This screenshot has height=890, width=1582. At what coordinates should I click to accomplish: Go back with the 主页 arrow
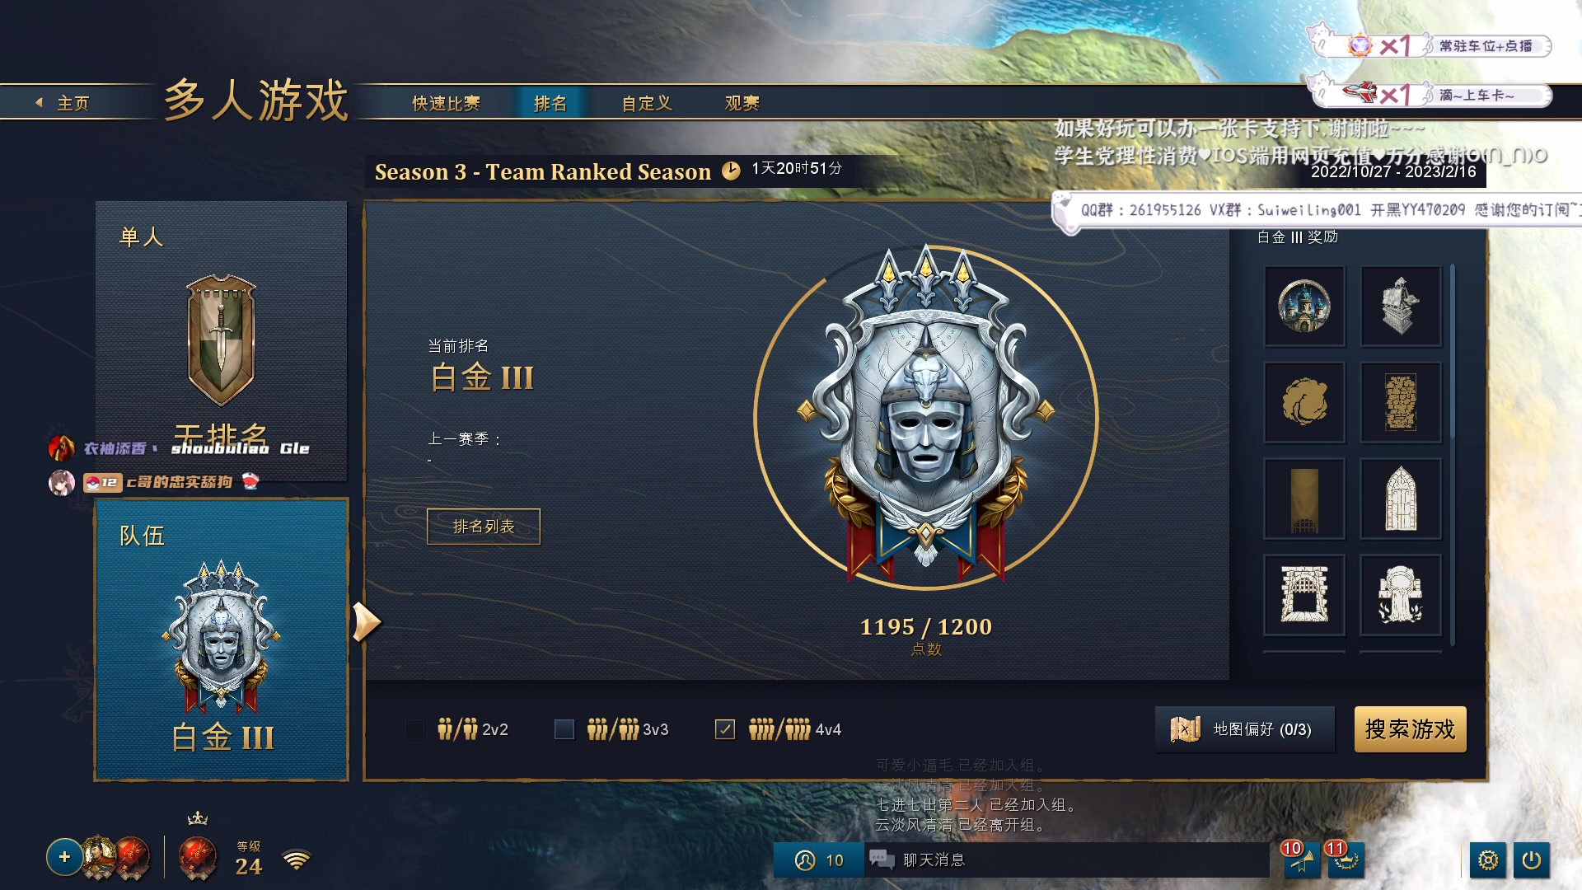63,103
